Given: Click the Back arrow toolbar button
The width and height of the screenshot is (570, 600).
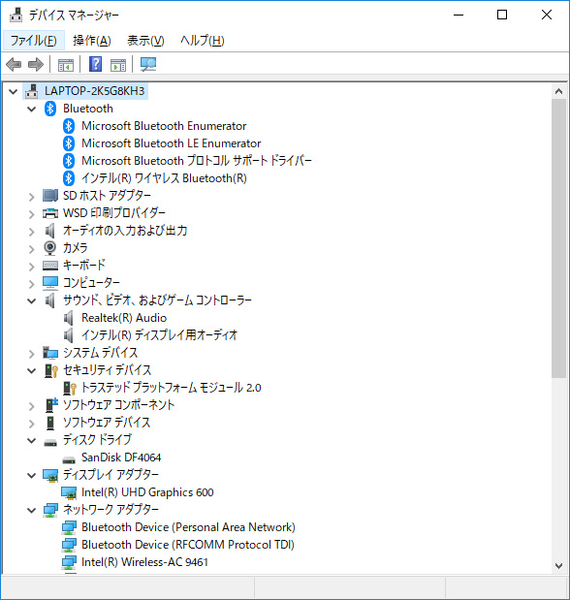Looking at the screenshot, I should [x=14, y=64].
